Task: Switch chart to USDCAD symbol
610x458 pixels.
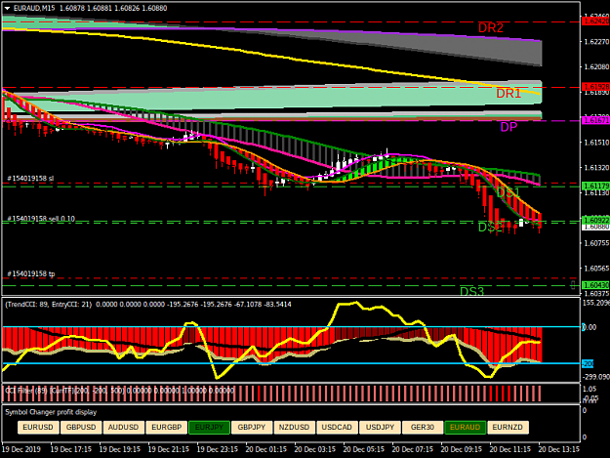Action: pyautogui.click(x=337, y=427)
